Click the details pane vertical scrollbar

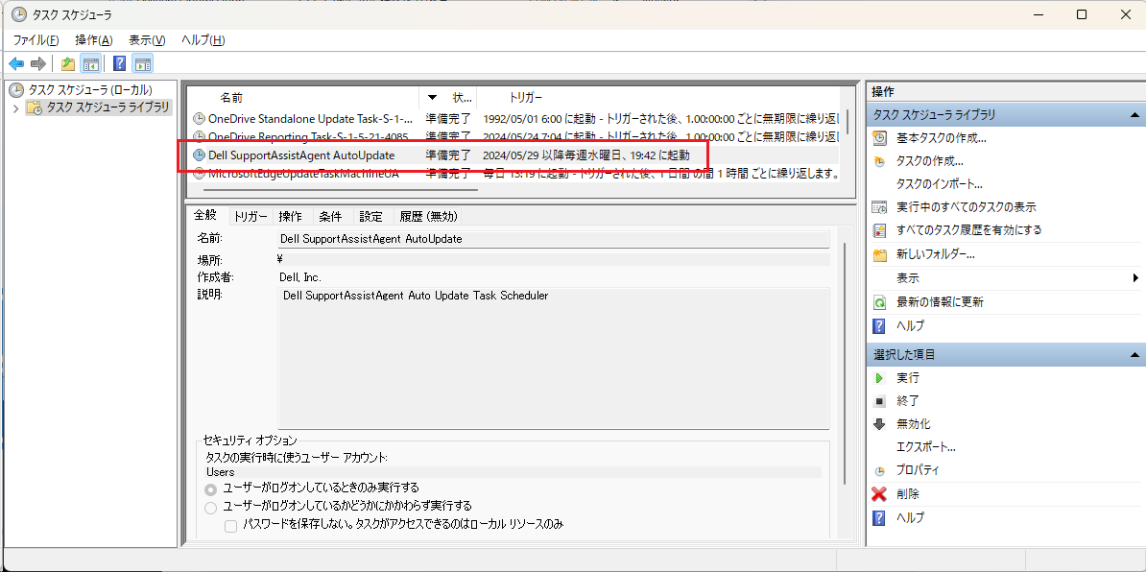coord(845,365)
